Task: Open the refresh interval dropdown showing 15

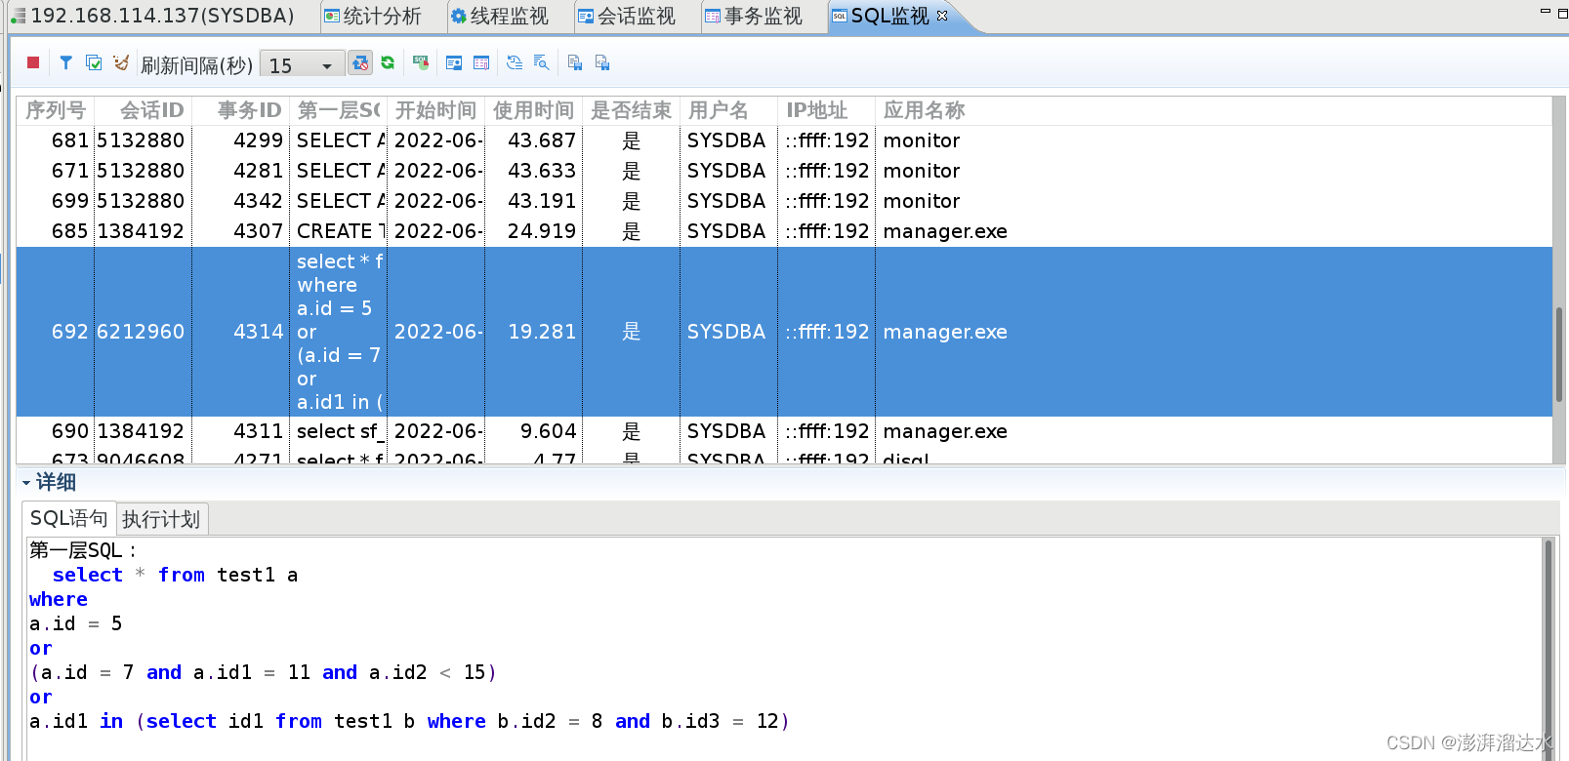Action: pyautogui.click(x=303, y=64)
